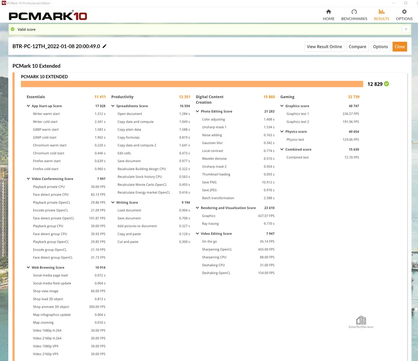Click the Firefox cold start row
418x361 pixels.
point(69,169)
